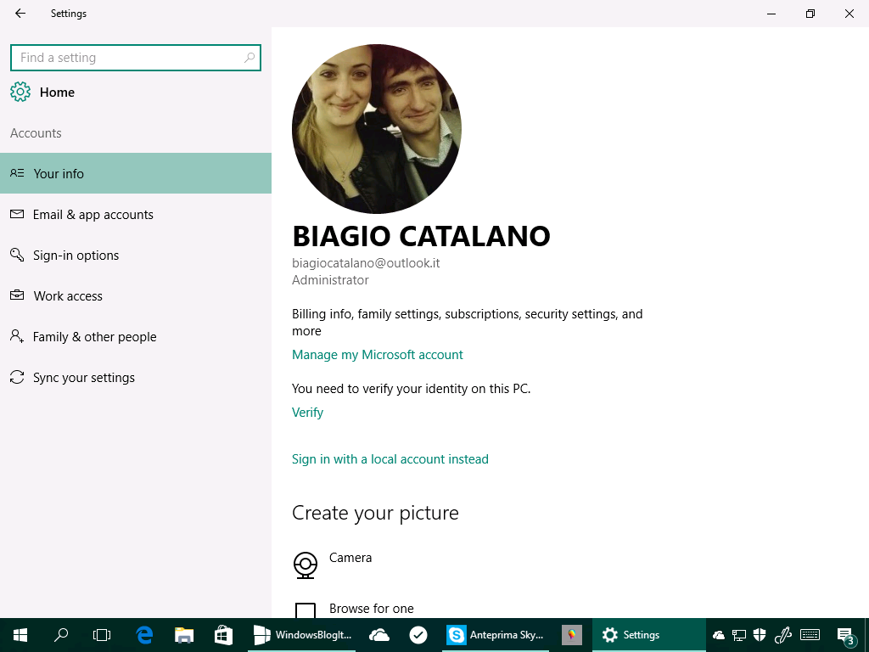This screenshot has height=652, width=869.
Task: Open the OneDrive cloud app in the taskbar
Action: point(379,635)
